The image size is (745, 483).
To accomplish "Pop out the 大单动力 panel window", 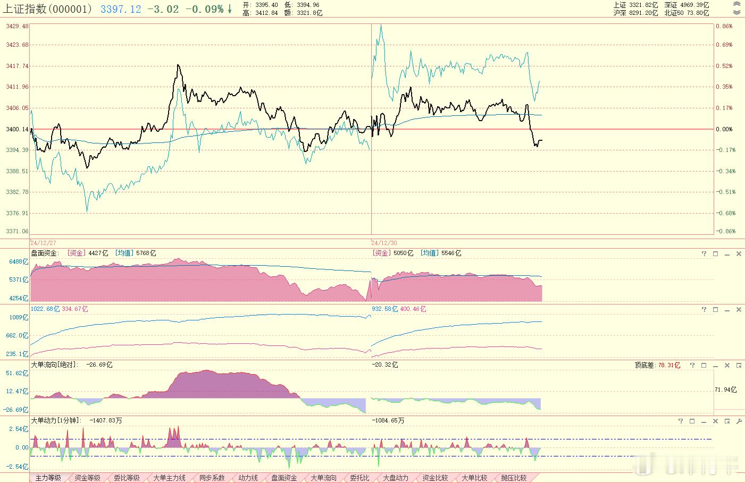I will click(x=727, y=421).
